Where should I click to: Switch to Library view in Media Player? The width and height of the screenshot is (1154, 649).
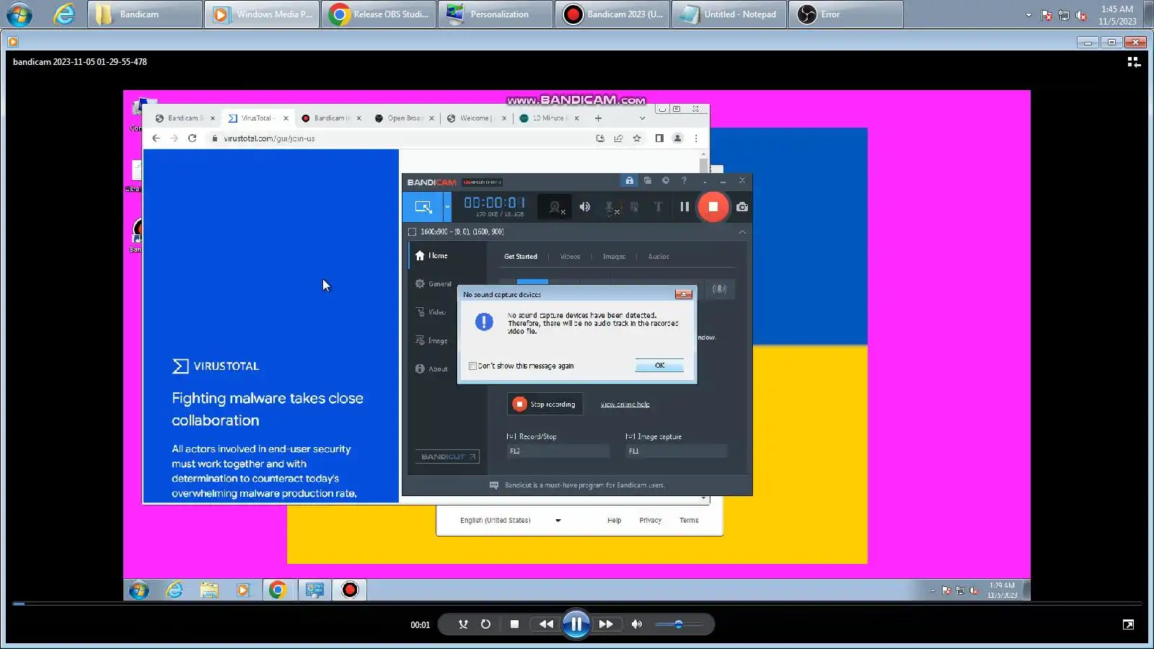[x=1134, y=62]
